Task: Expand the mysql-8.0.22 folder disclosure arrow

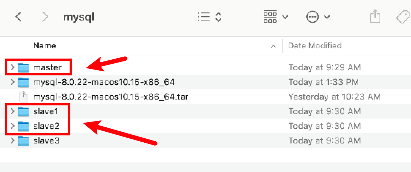Action: click(12, 82)
